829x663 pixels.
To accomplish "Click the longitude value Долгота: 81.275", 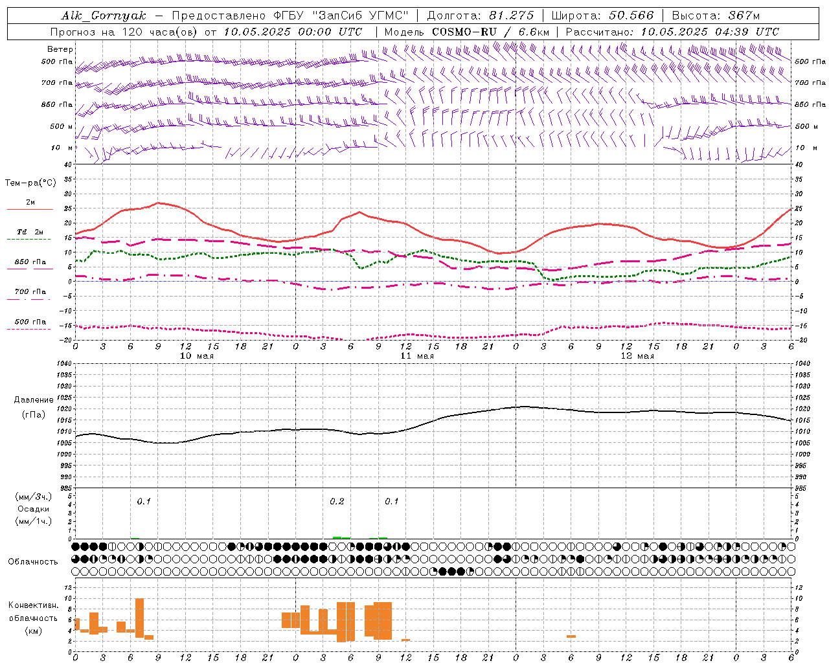I will 480,16.
